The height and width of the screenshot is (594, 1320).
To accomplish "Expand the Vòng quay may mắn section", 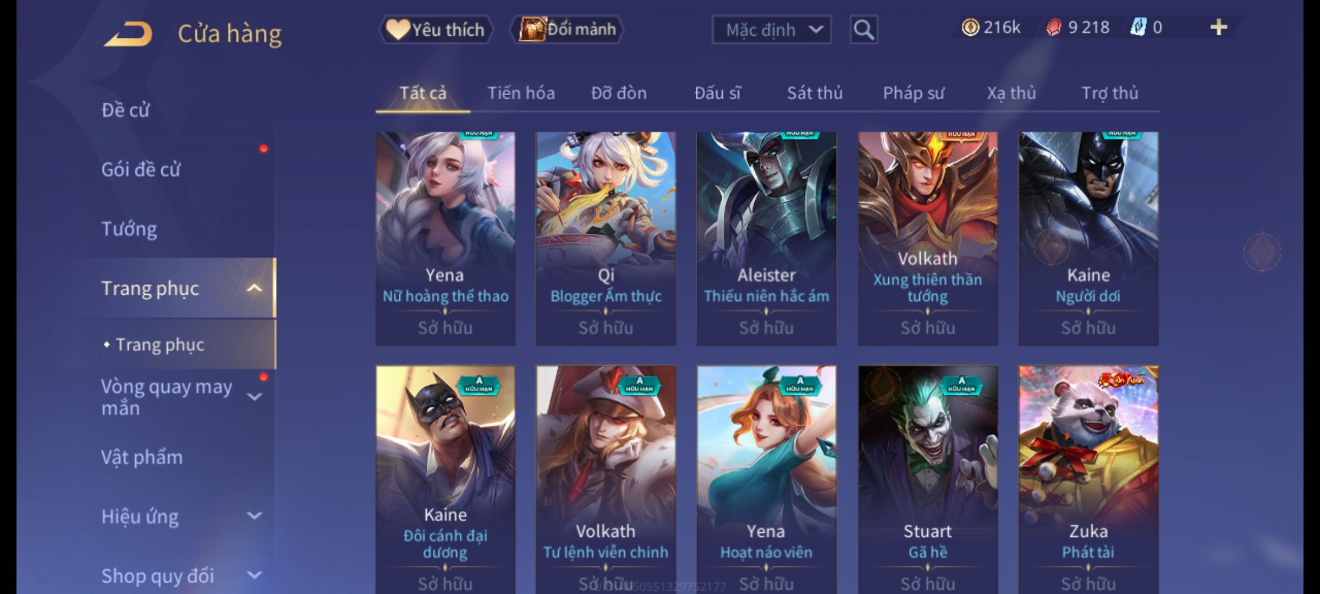I will [x=254, y=397].
